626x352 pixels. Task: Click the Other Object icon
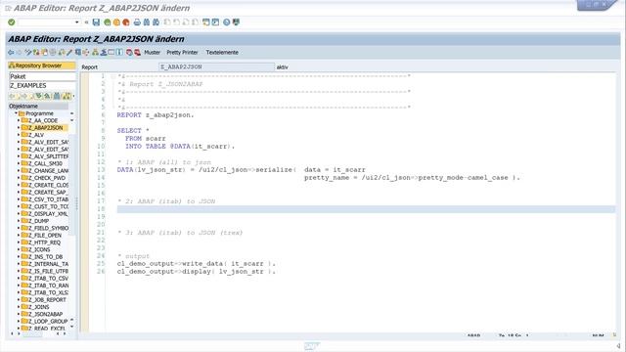pyautogui.click(x=44, y=52)
